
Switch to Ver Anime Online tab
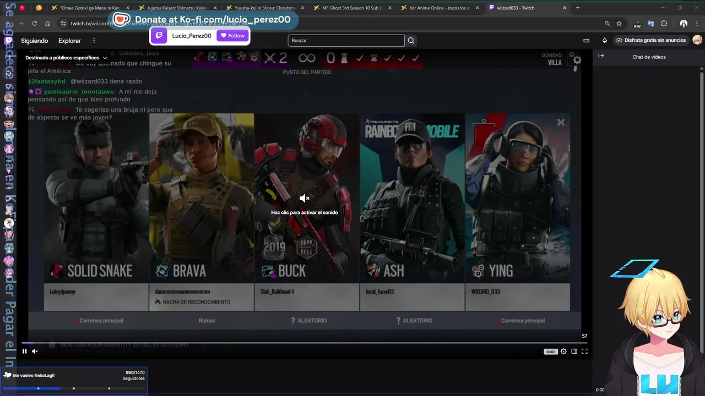(440, 8)
